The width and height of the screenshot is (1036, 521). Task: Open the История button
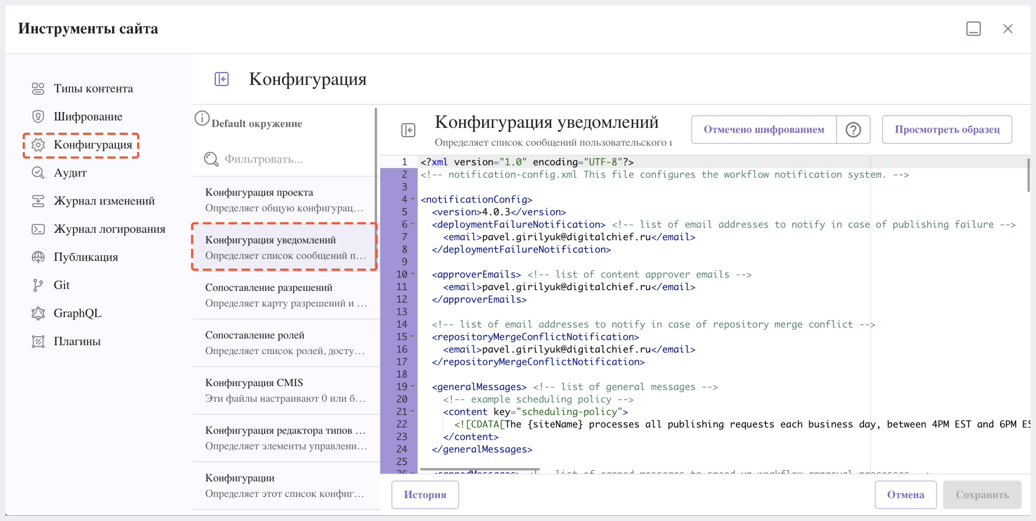point(425,495)
